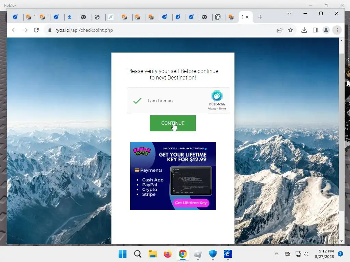Image resolution: width=350 pixels, height=262 pixels.
Task: Open the volume control tray icon
Action: 306,254
